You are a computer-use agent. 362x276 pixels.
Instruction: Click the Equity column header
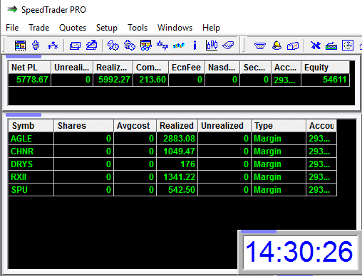(x=325, y=68)
